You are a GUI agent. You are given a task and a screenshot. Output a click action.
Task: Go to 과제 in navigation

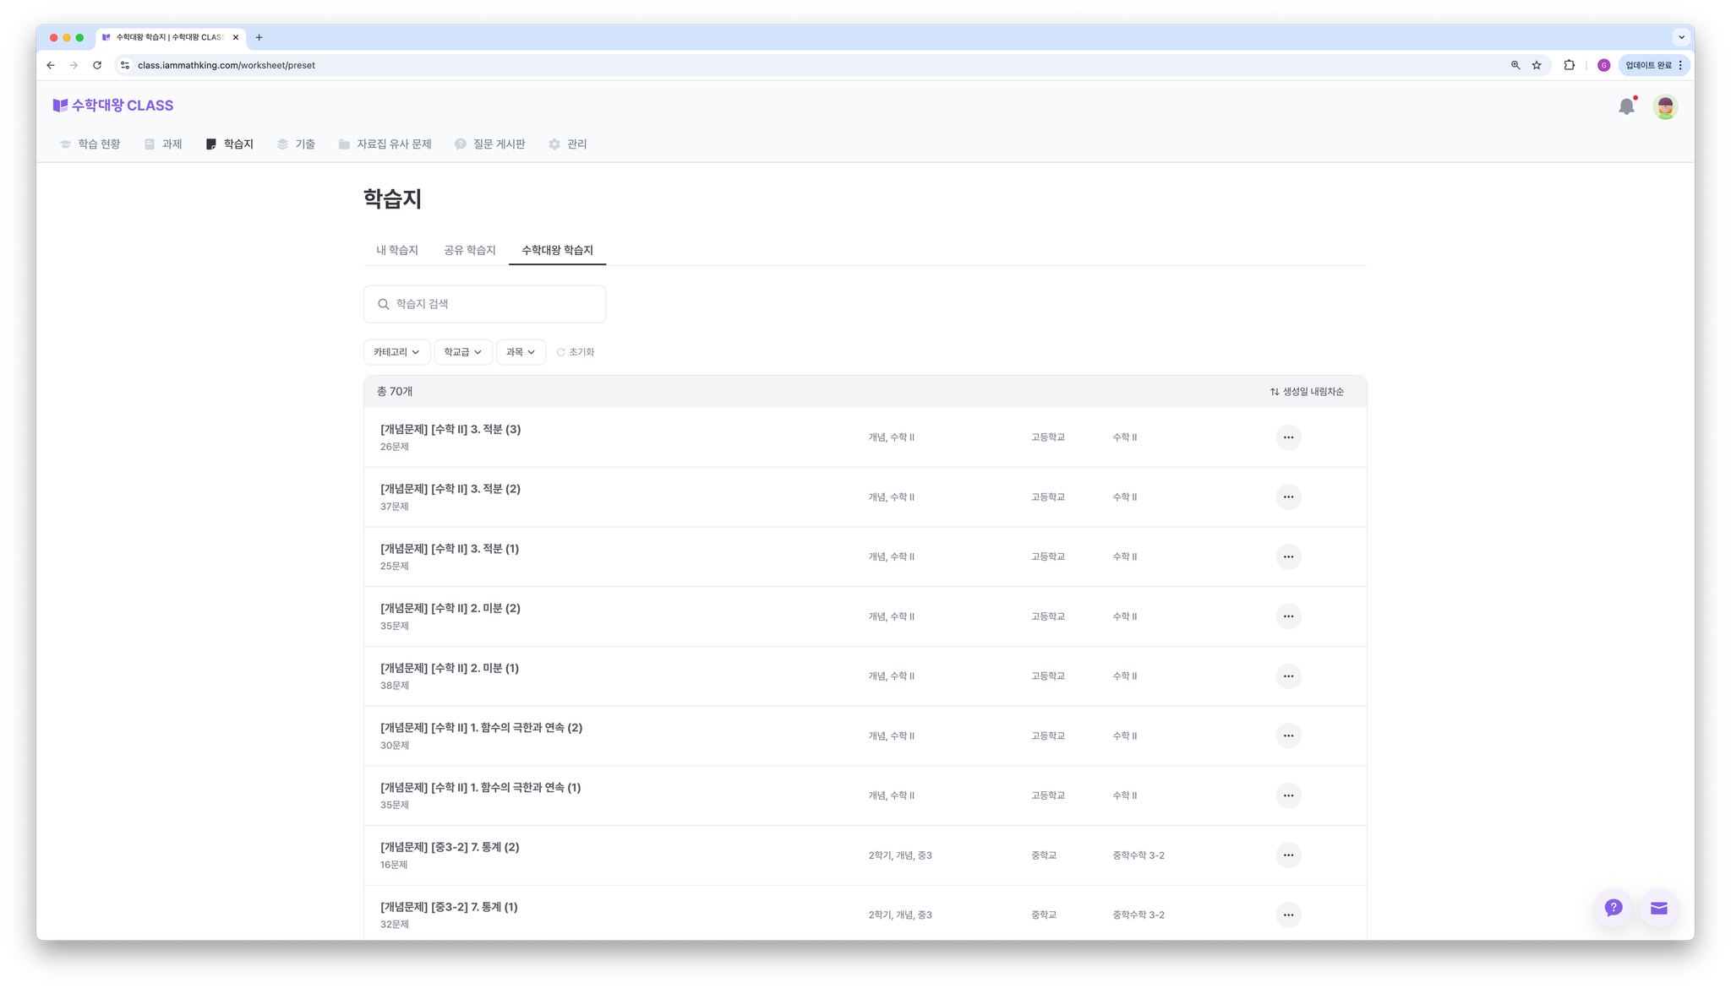(163, 144)
